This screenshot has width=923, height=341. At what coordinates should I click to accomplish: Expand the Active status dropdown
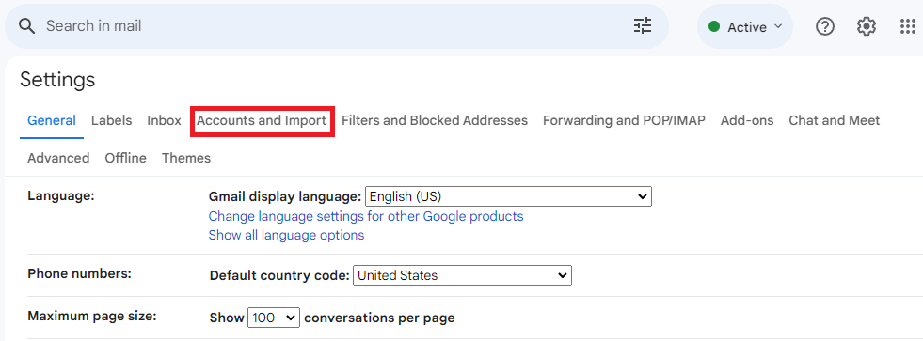(745, 27)
